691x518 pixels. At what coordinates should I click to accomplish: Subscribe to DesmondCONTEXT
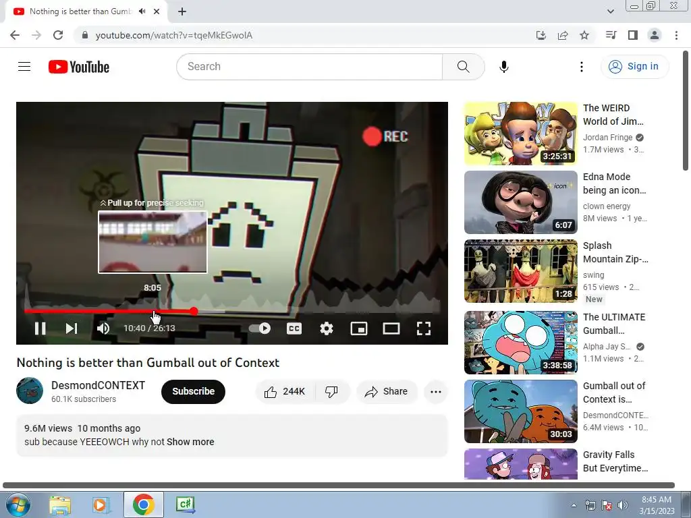(193, 392)
